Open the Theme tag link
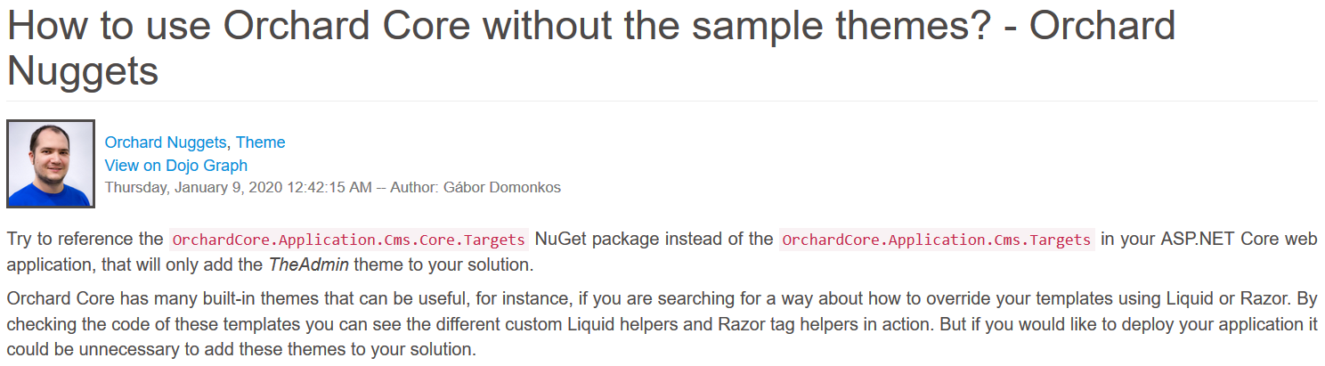Viewport: 1325px width, 366px height. [260, 142]
